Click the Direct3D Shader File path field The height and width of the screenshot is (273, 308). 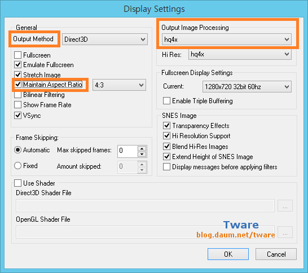click(x=145, y=205)
